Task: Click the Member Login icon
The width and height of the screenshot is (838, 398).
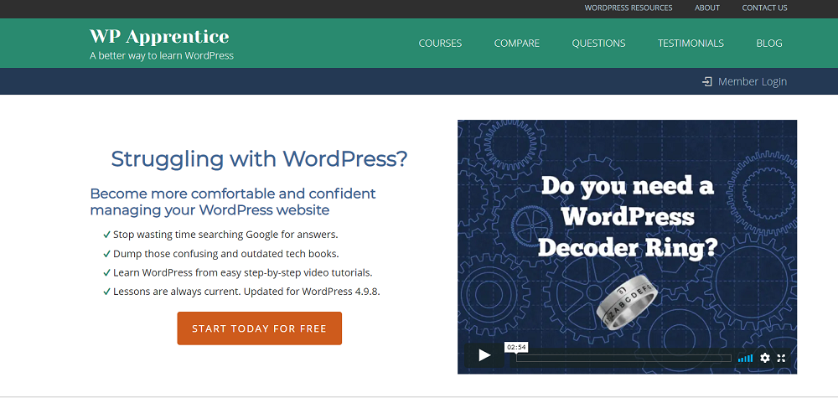Action: 707,81
